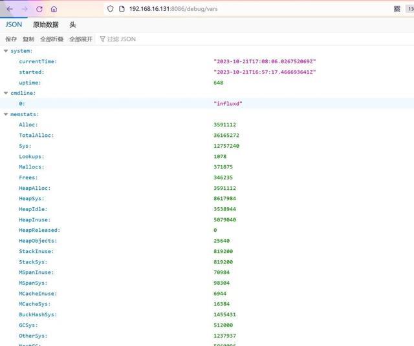Focus the 过滤 JSON filter field
Image resolution: width=414 pixels, height=346 pixels.
tap(121, 39)
